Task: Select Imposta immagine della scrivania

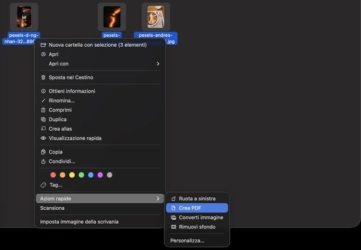Action: (x=100, y=222)
